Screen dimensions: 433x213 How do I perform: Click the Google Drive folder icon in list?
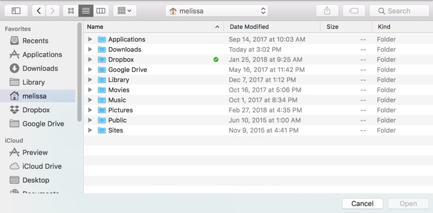102,69
